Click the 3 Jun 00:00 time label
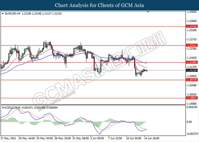 [x=97, y=138]
